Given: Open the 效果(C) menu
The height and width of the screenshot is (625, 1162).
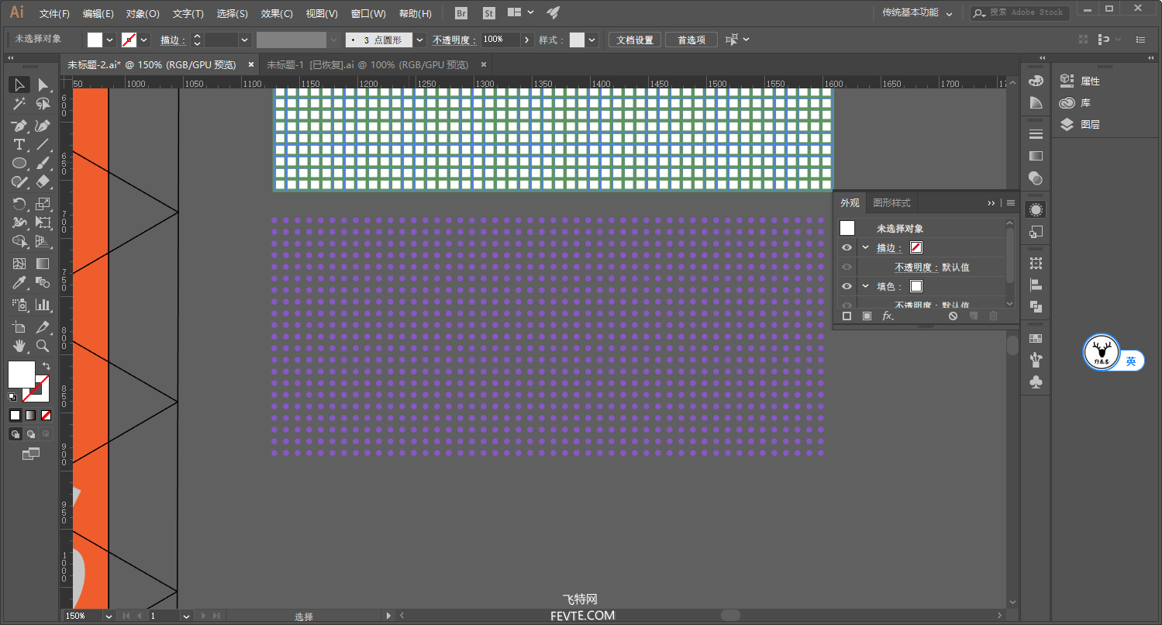Looking at the screenshot, I should pyautogui.click(x=277, y=14).
